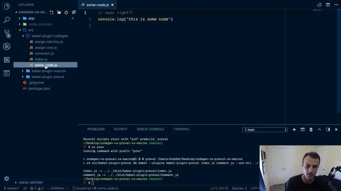Image resolution: width=341 pixels, height=191 pixels.
Task: Open Source Control view with badge
Action: tap(7, 33)
